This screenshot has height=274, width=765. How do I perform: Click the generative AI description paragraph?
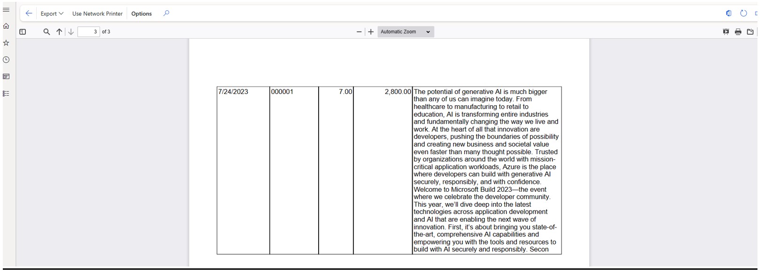487,171
